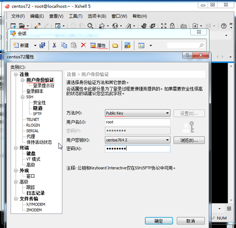Click the paste icon in sessions toolbar
This screenshot has height=228, width=236.
pos(74,45)
